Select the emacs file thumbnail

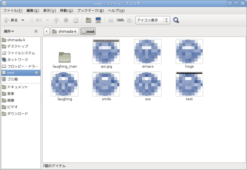pyautogui.click(x=148, y=51)
